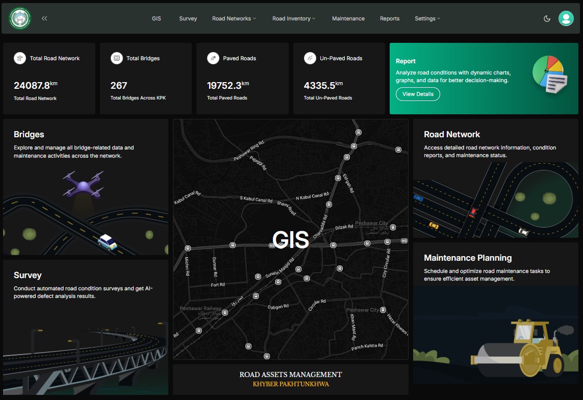Click the Peshawar Ring Rd map label
Viewport: 583px width, 400px height.
pyautogui.click(x=249, y=151)
